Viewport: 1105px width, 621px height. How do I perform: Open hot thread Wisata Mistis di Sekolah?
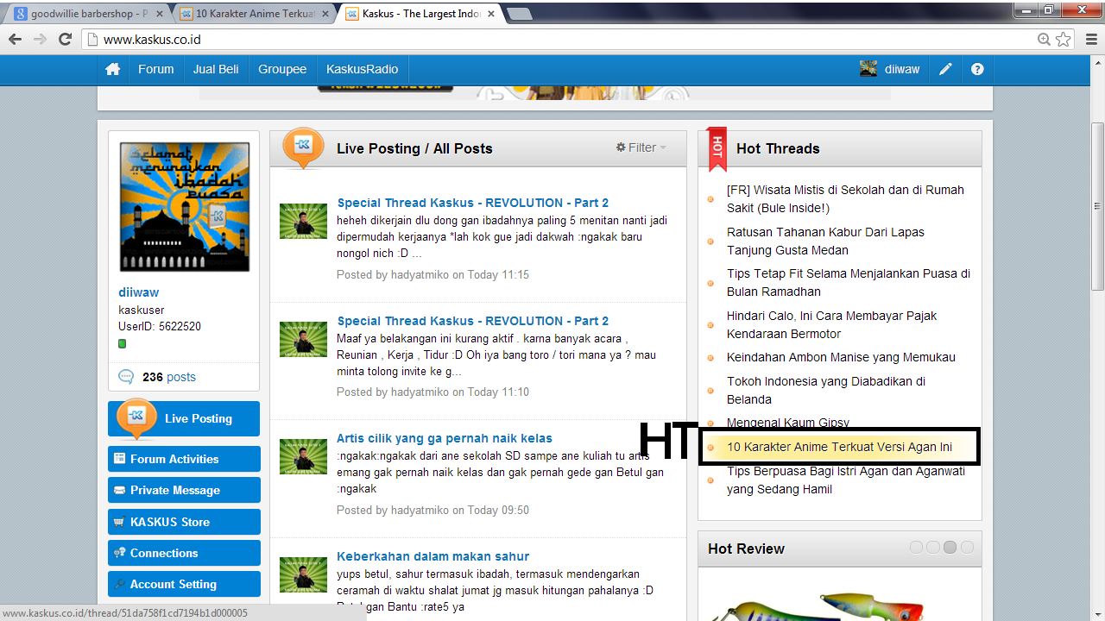(x=845, y=198)
